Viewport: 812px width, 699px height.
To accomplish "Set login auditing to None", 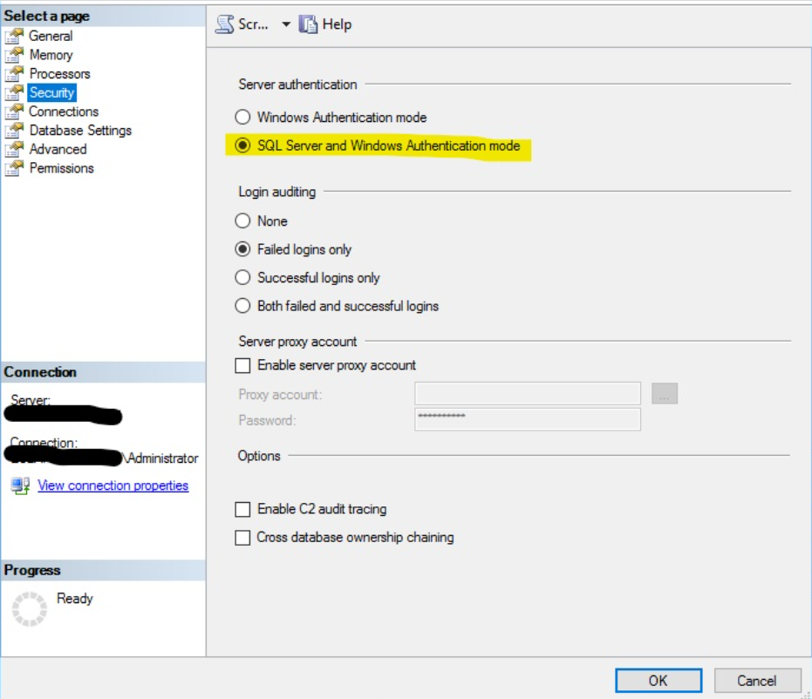I will click(242, 221).
